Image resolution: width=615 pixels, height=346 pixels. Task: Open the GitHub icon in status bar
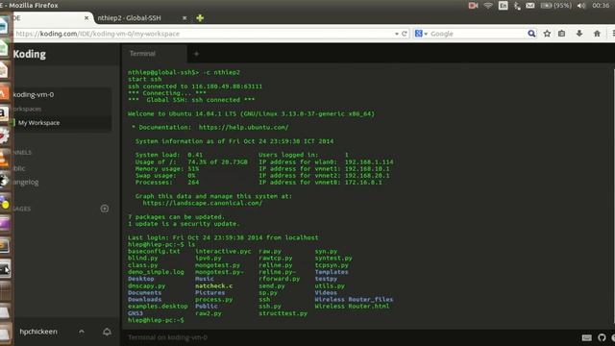(x=602, y=337)
